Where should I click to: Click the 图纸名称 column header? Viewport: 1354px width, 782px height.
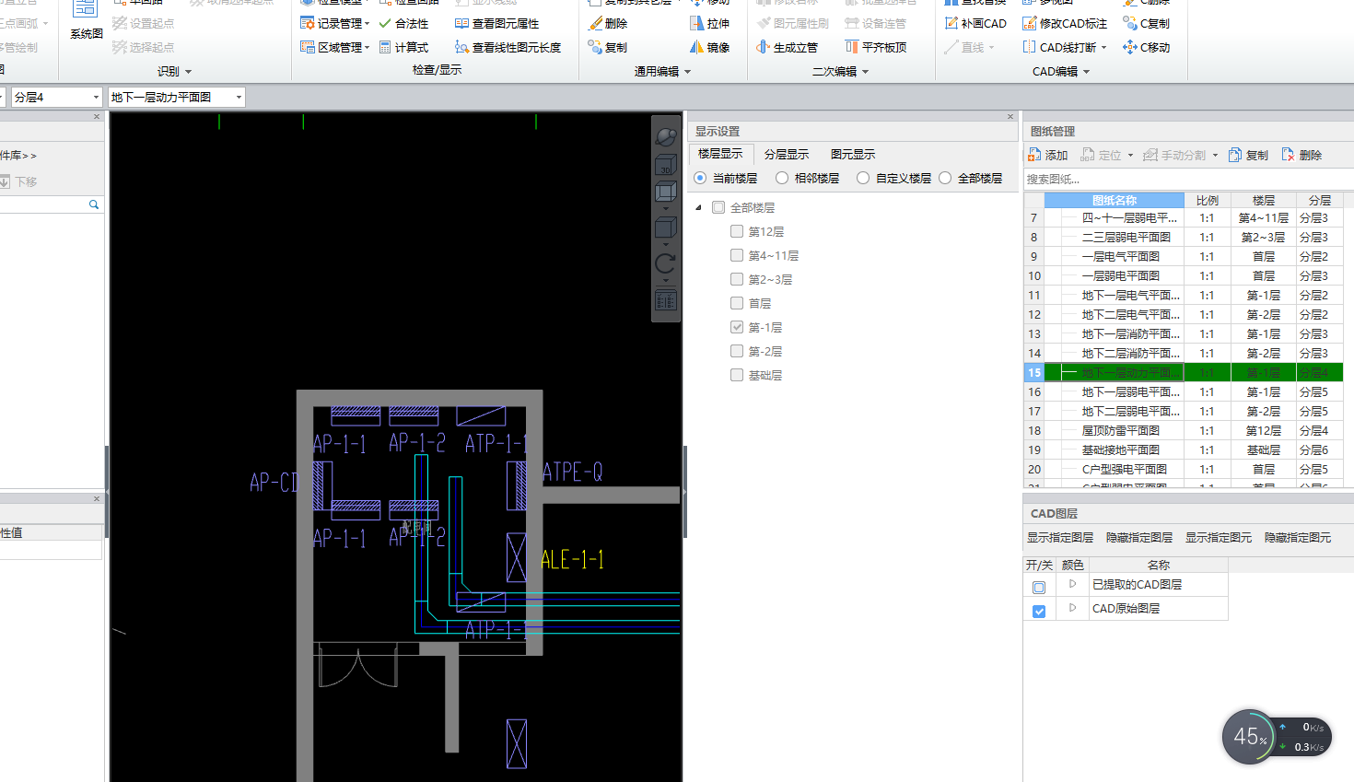(1114, 200)
